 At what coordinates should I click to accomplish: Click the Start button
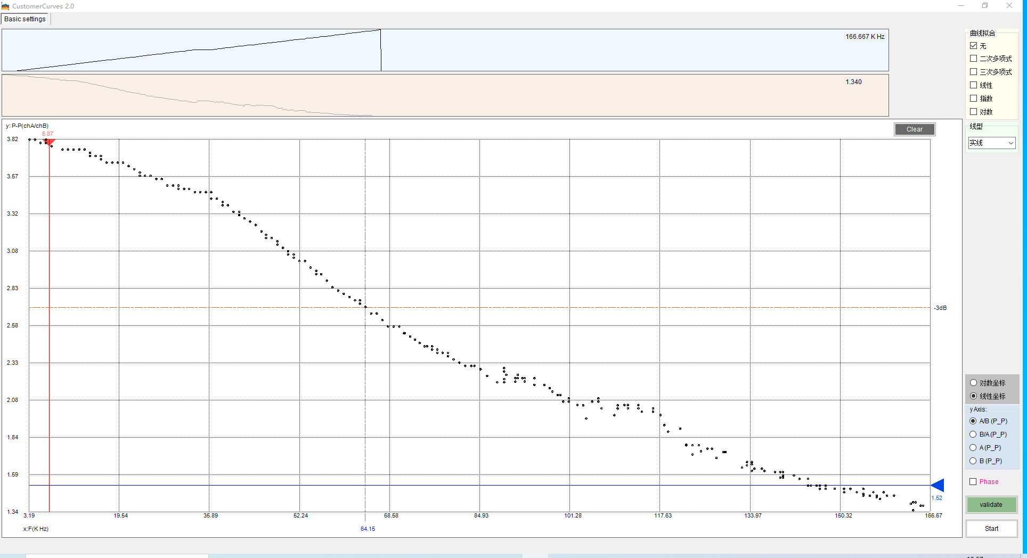tap(991, 529)
